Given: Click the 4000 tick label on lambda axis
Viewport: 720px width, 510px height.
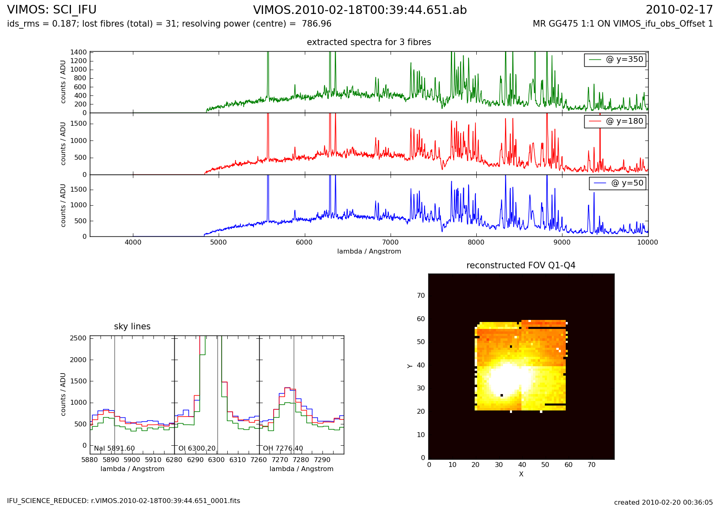Looking at the screenshot, I should (x=133, y=243).
